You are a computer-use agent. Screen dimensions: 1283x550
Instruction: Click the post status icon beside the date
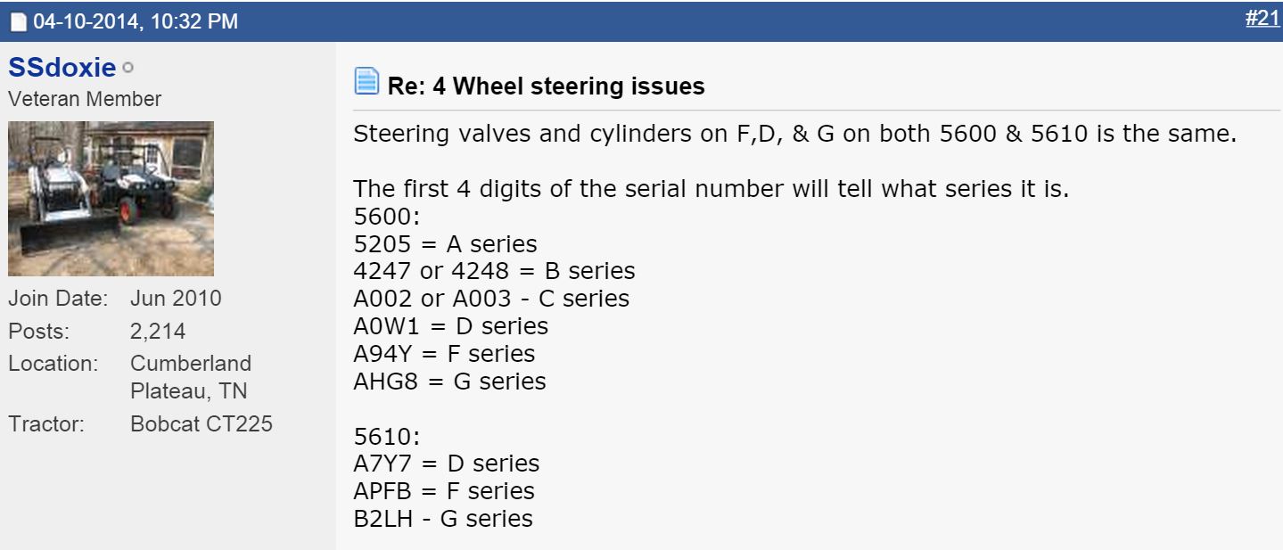click(x=18, y=21)
